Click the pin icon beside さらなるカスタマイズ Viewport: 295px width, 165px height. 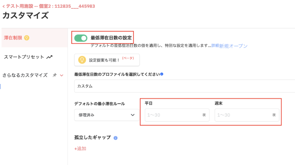tap(54, 75)
